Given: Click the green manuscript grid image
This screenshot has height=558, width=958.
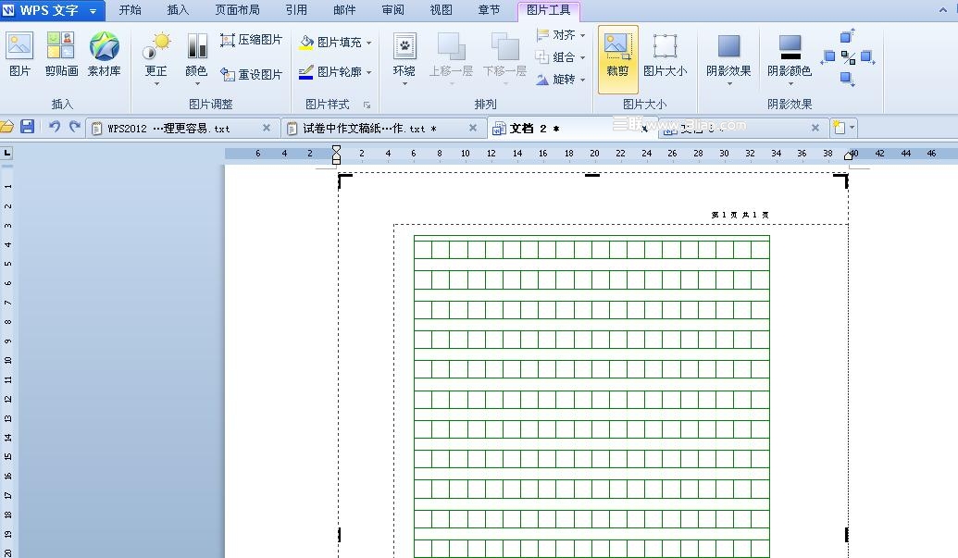Looking at the screenshot, I should 591,396.
